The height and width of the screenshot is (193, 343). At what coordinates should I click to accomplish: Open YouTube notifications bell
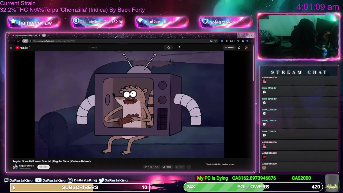[239, 48]
